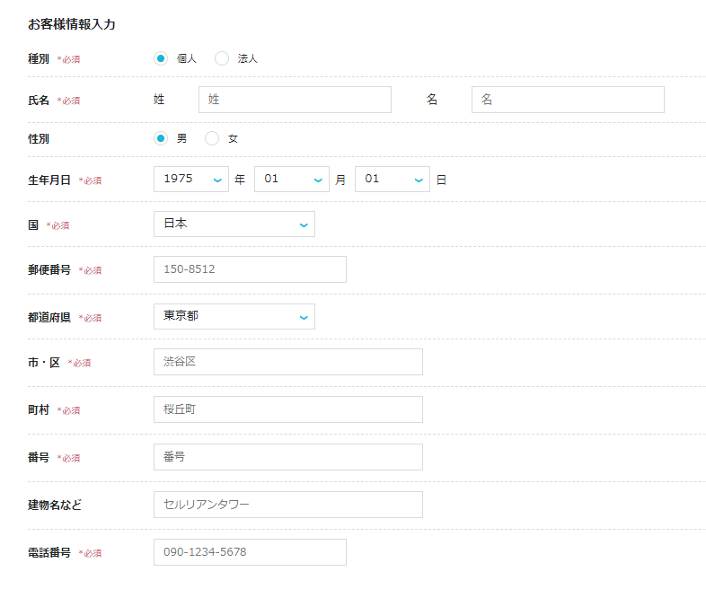
Task: Choose 男 for gender
Action: pyautogui.click(x=161, y=138)
